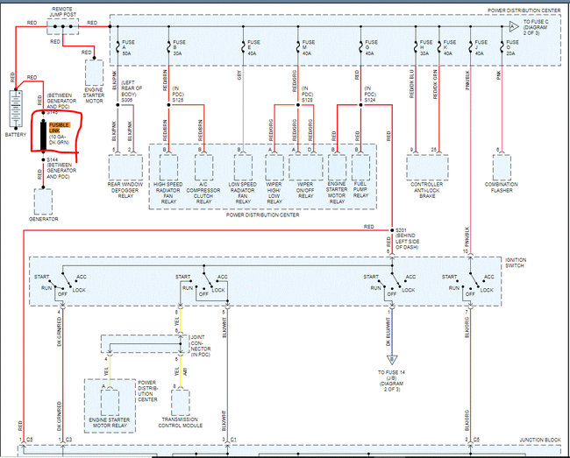
Task: Click the highlighted FUSIBLE LINK label
Action: click(60, 128)
